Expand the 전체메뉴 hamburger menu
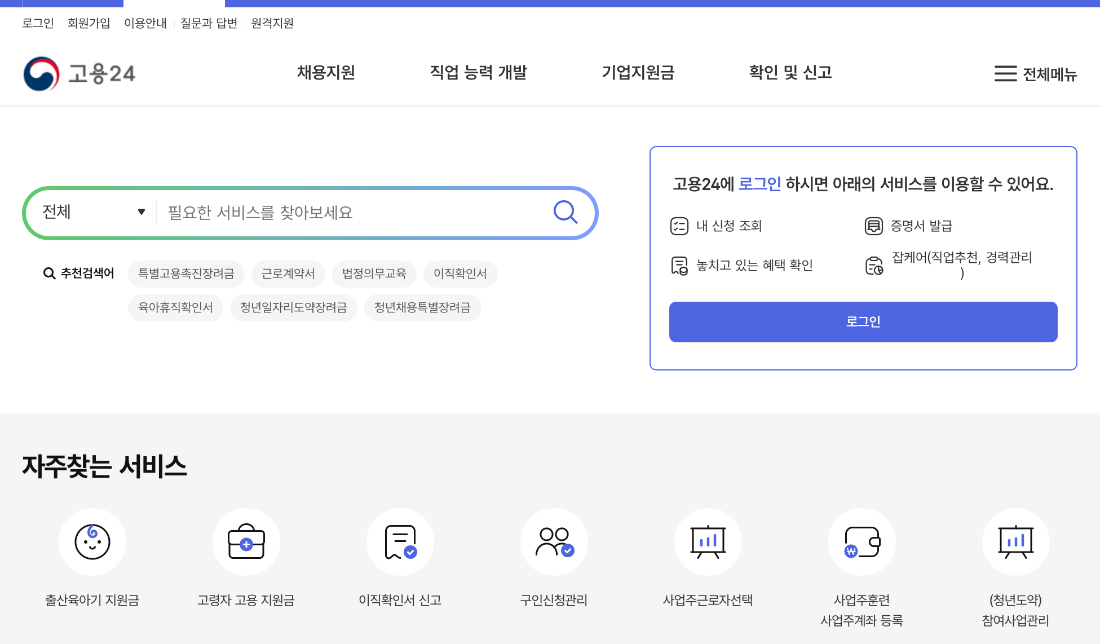This screenshot has height=644, width=1100. point(1006,74)
